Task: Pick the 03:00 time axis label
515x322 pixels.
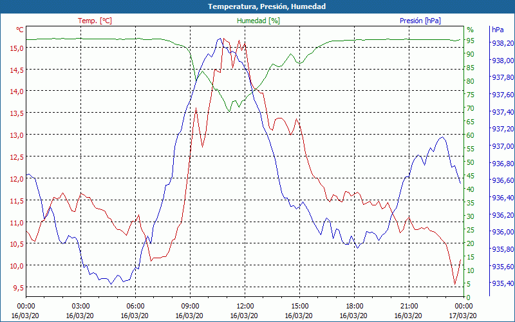Action: pyautogui.click(x=80, y=306)
